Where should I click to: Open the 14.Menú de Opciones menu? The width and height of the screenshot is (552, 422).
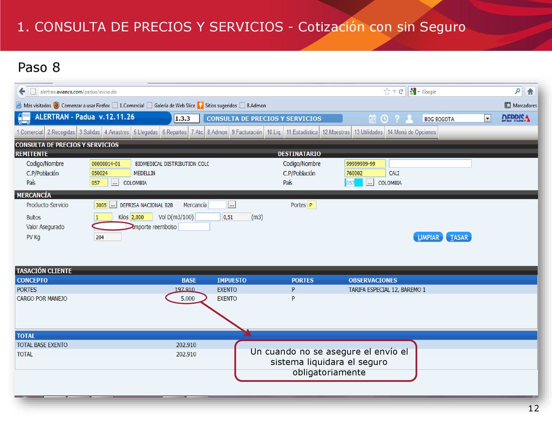(412, 132)
